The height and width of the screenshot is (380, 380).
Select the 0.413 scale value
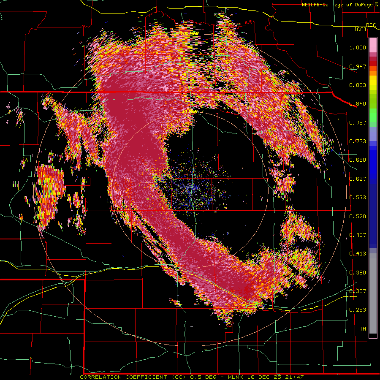[358, 254]
